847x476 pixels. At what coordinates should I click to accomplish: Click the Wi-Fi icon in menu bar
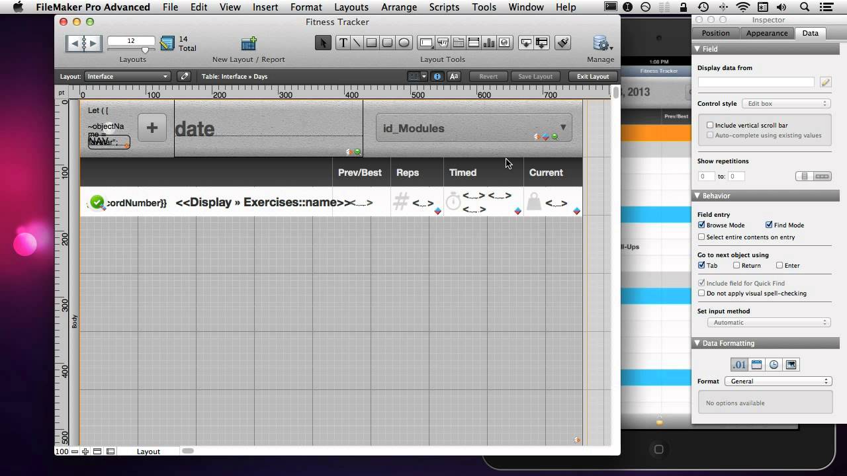(x=744, y=7)
